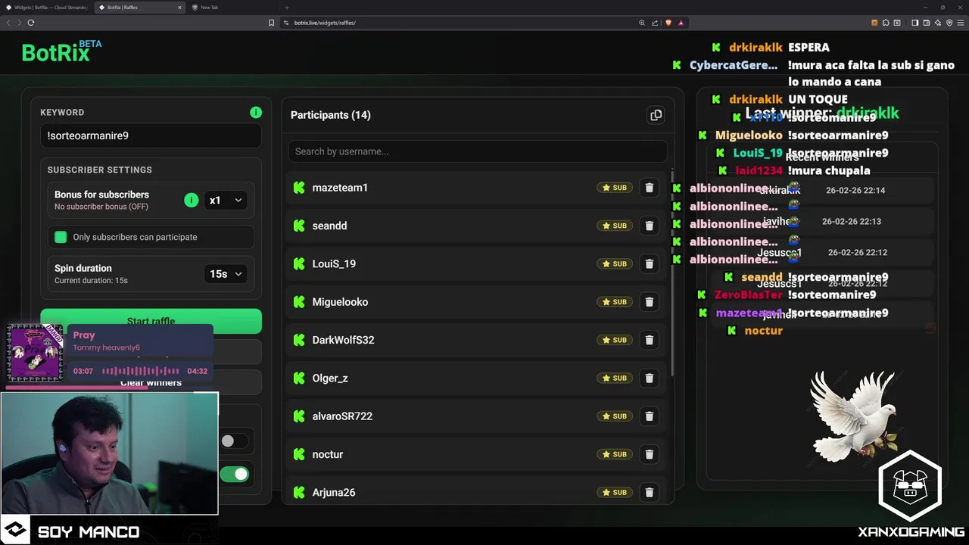Click the participants list scrollbar
This screenshot has width=969, height=545.
tap(672, 272)
